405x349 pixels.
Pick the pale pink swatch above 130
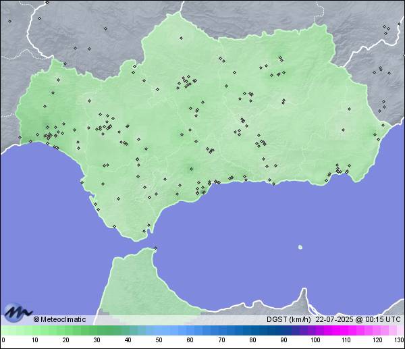pos(401,330)
